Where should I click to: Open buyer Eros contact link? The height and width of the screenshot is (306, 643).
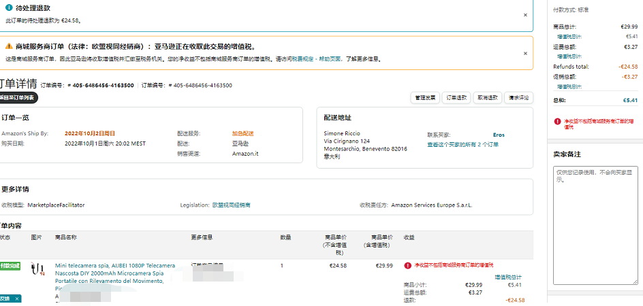[499, 135]
